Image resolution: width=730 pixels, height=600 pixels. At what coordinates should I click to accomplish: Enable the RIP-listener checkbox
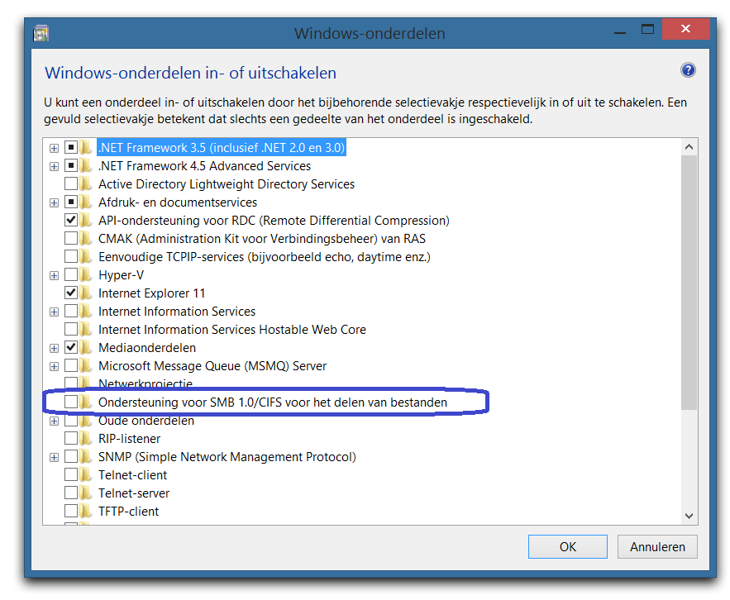71,439
